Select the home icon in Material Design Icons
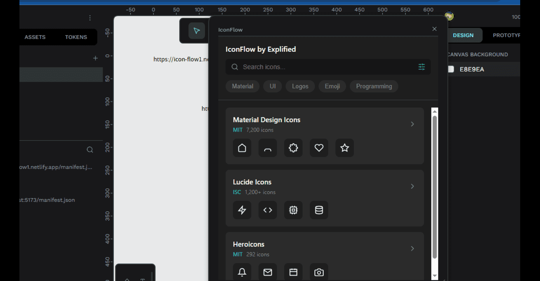 point(242,148)
